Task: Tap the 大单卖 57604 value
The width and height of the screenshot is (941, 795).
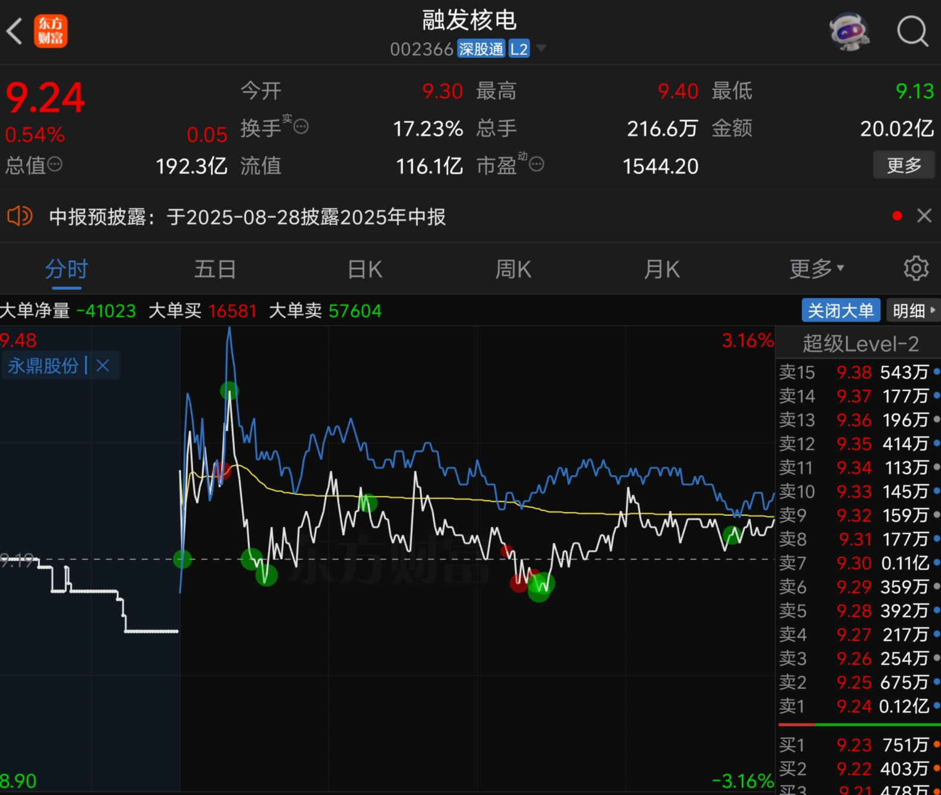Action: tap(355, 311)
